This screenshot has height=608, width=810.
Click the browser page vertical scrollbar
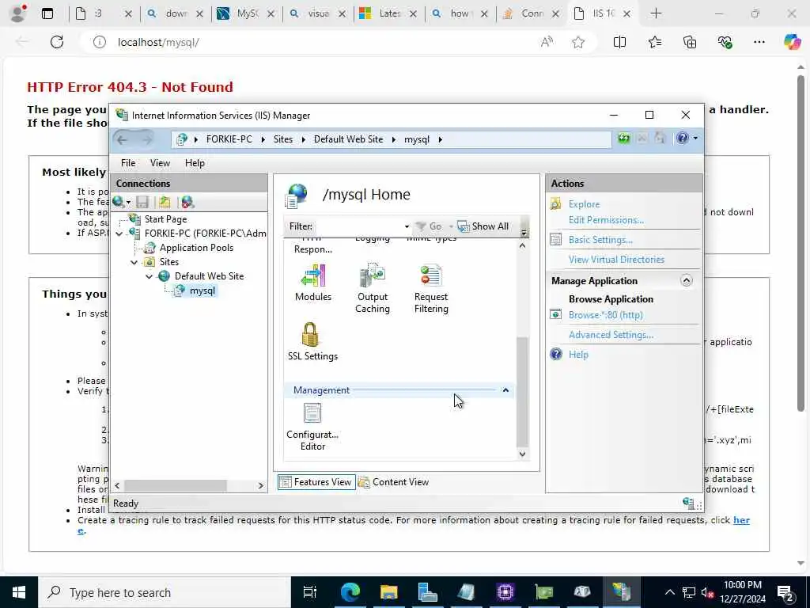pyautogui.click(x=801, y=243)
